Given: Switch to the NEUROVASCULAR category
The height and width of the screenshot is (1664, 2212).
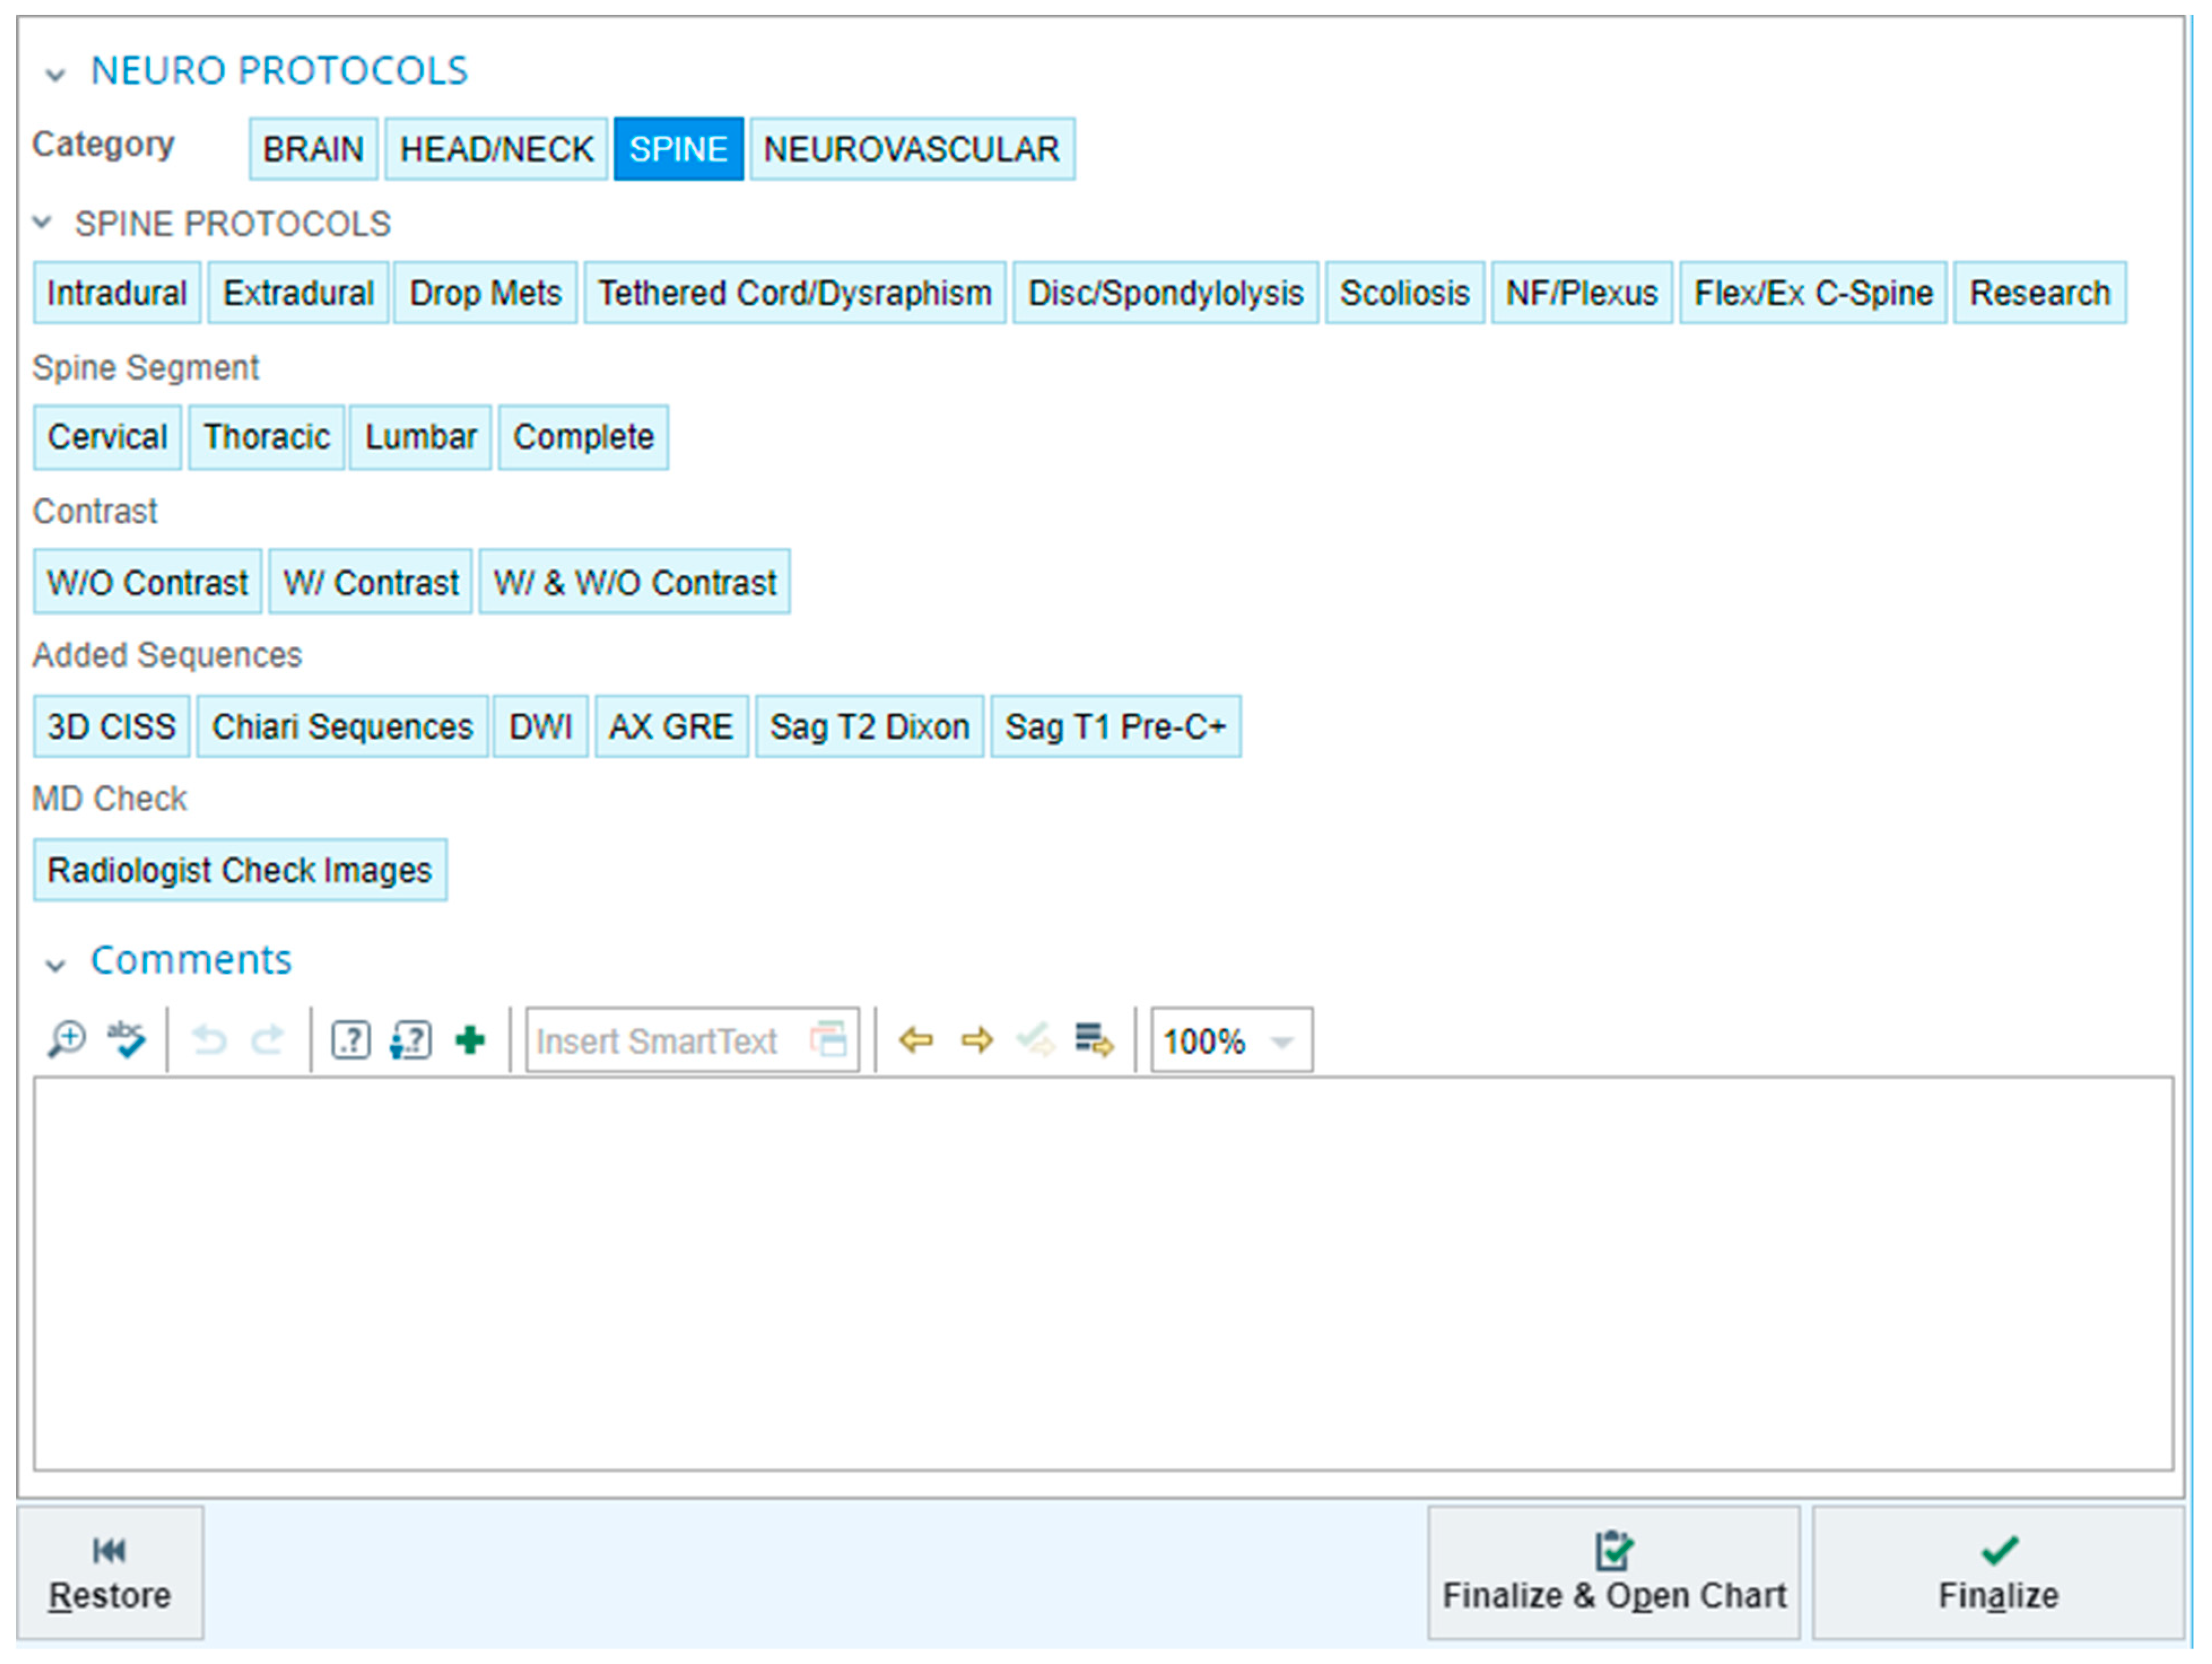Looking at the screenshot, I should [911, 150].
